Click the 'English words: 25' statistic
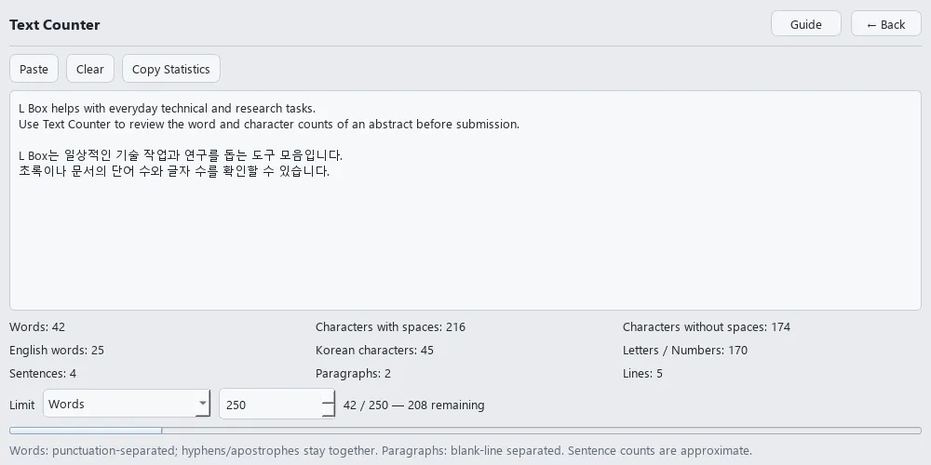931x465 pixels. (57, 350)
